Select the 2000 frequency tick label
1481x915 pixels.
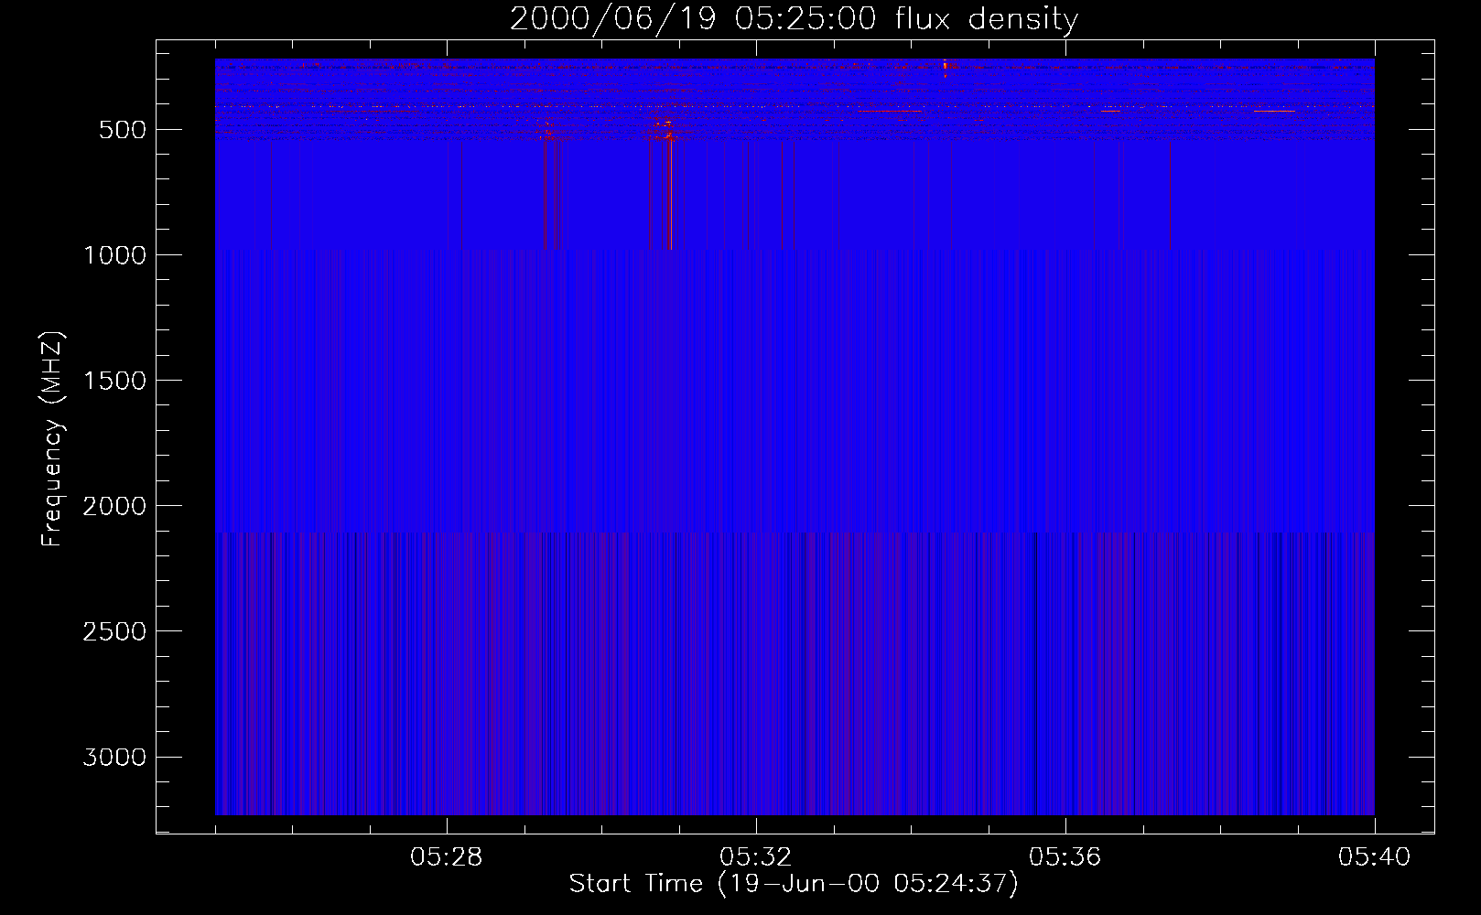click(x=115, y=506)
